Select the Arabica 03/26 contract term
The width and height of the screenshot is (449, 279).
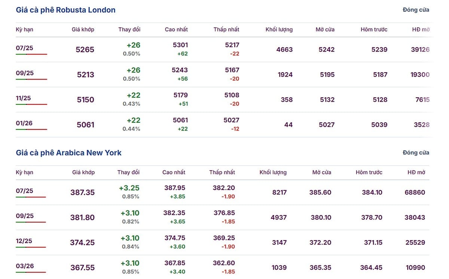24,266
